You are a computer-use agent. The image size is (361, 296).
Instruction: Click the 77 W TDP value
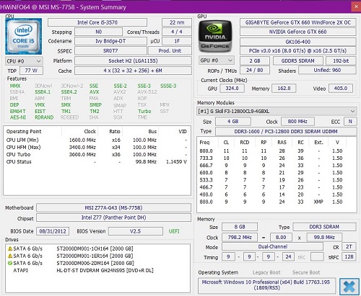pos(31,71)
